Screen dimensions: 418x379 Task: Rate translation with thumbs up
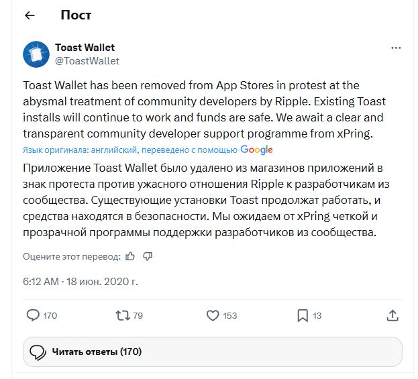(x=130, y=256)
